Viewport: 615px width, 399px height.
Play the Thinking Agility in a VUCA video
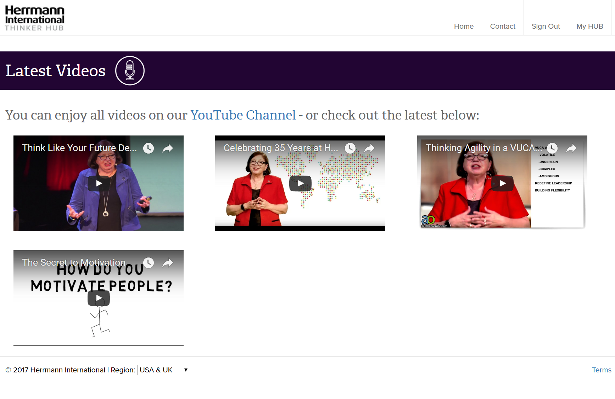click(x=502, y=183)
